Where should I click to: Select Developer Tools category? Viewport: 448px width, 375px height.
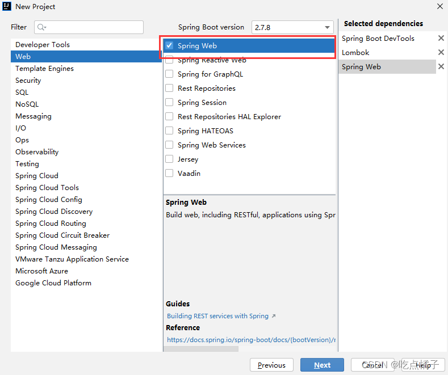click(86, 44)
